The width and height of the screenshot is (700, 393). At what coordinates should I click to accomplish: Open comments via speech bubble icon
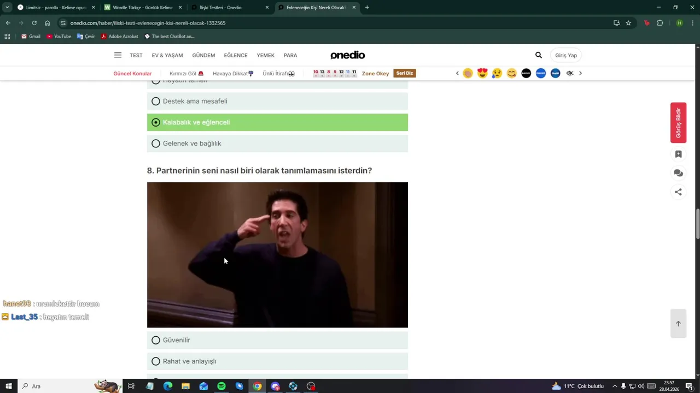(x=678, y=173)
